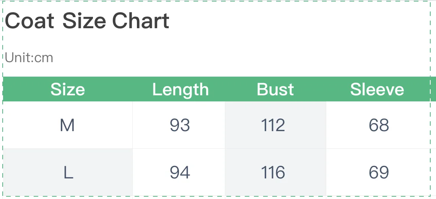Click the word Chart in the title
436x199 pixels.
coord(141,21)
